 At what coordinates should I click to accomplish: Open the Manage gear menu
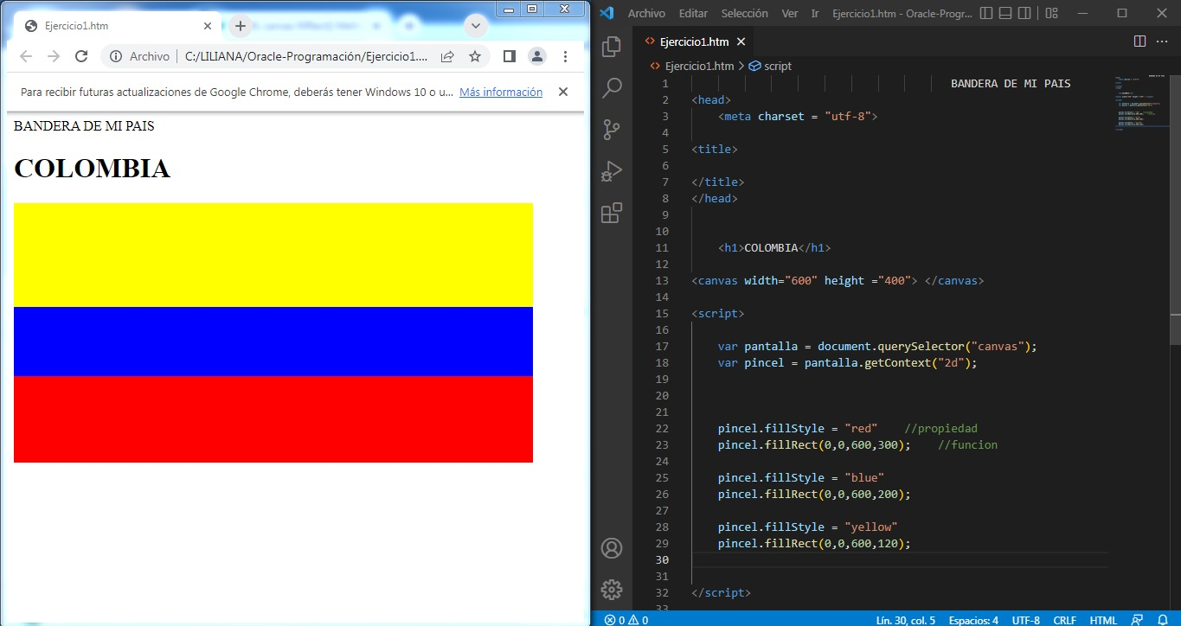(612, 590)
